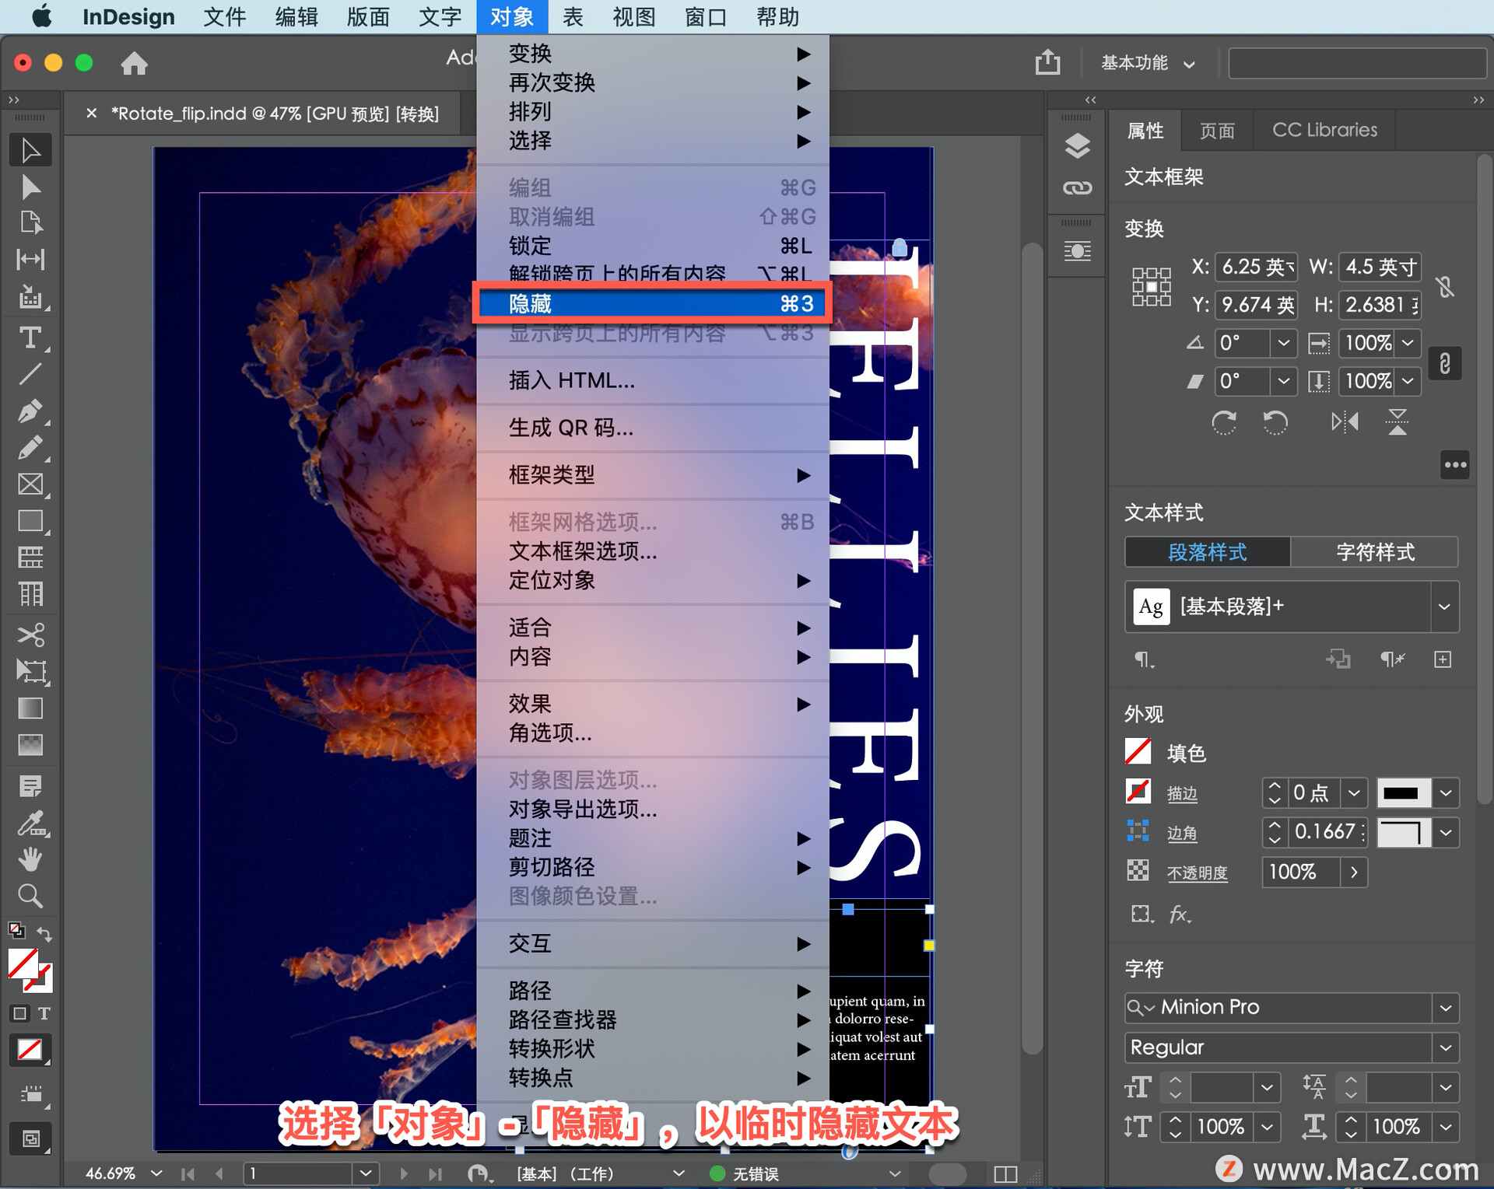The image size is (1494, 1189).
Task: Rotate 90° clockwise in Transform section
Action: coord(1224,422)
